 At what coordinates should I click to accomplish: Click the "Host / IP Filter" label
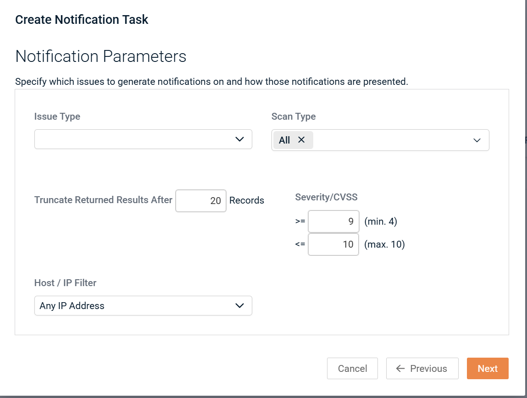[65, 283]
